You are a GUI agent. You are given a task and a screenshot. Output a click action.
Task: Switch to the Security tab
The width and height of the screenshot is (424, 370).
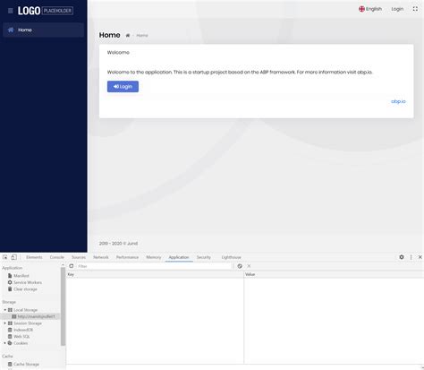[204, 257]
